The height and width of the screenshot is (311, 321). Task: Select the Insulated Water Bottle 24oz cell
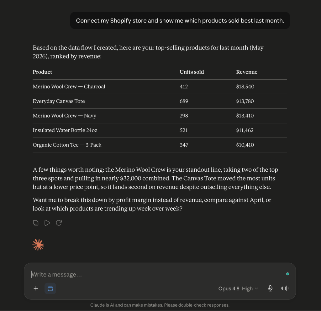[x=65, y=130]
